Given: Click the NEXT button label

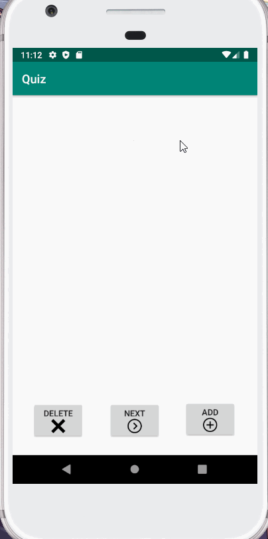Looking at the screenshot, I should tap(135, 413).
